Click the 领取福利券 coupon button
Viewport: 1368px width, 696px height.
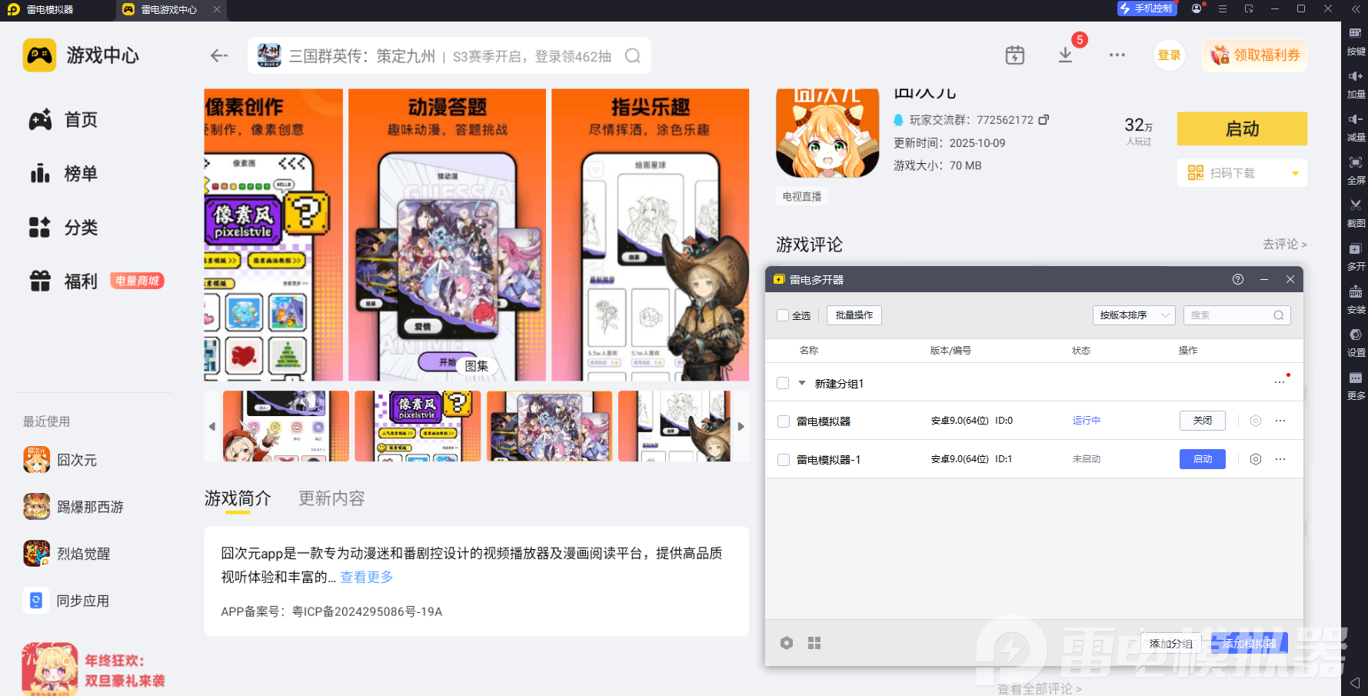click(x=1255, y=55)
